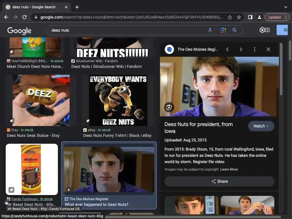Click the blue Sign in button at right
This screenshot has height=219, width=292.
tap(282, 30)
